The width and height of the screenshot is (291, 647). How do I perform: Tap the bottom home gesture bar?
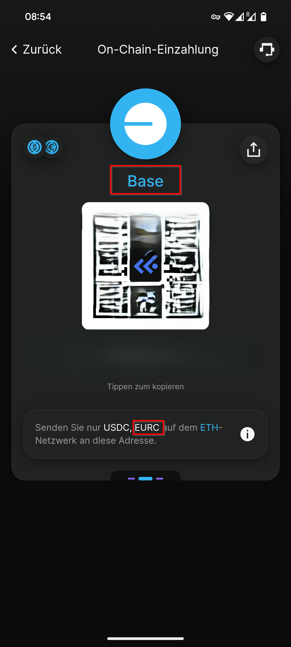point(145,639)
